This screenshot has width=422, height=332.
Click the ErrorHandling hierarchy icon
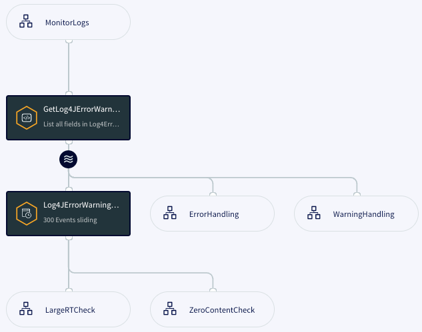click(x=170, y=214)
